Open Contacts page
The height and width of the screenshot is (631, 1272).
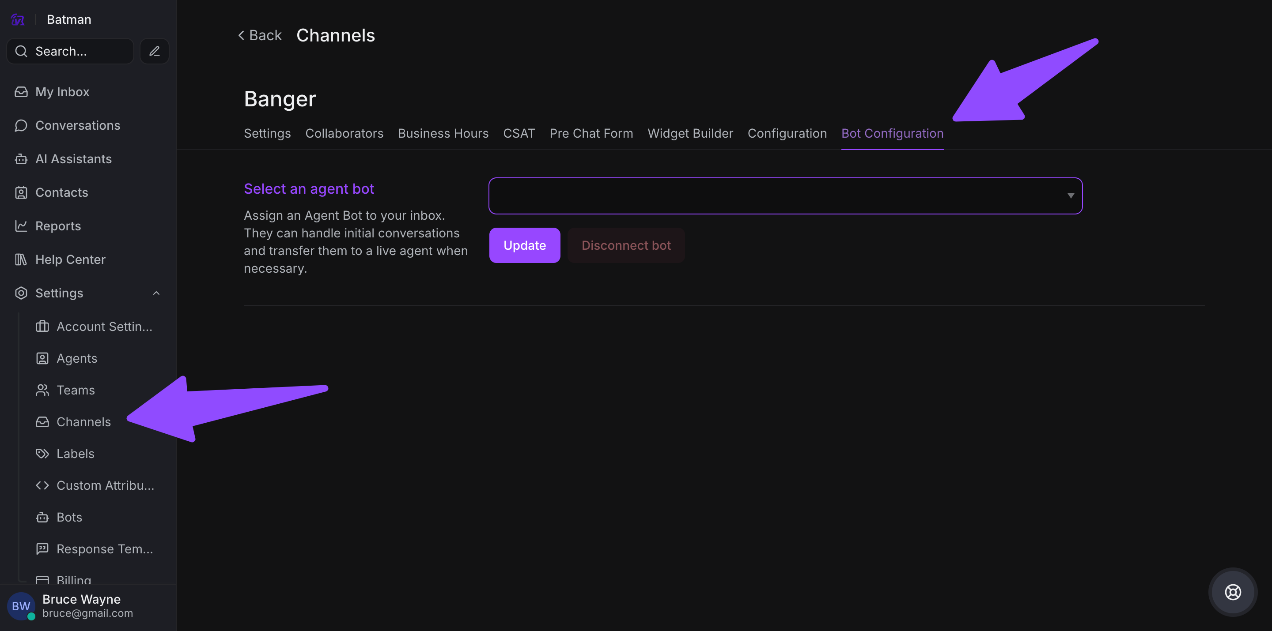[61, 192]
